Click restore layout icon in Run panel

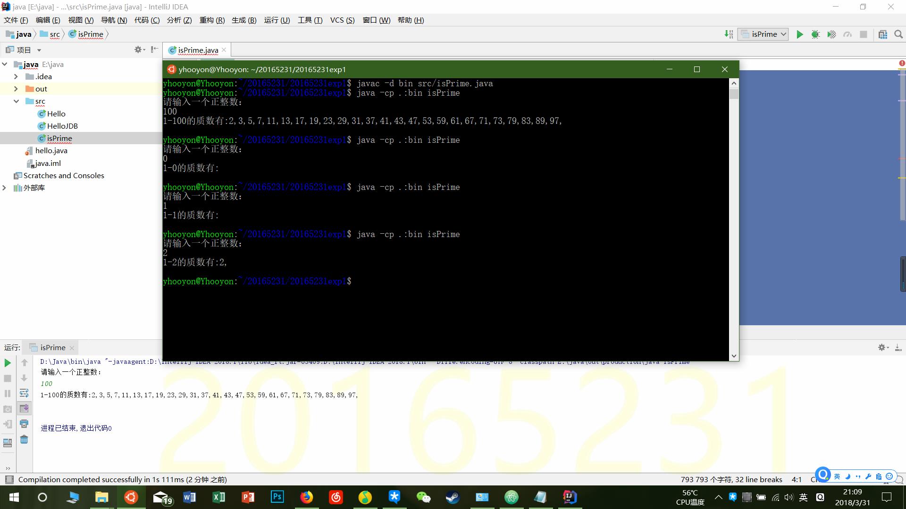tap(8, 443)
